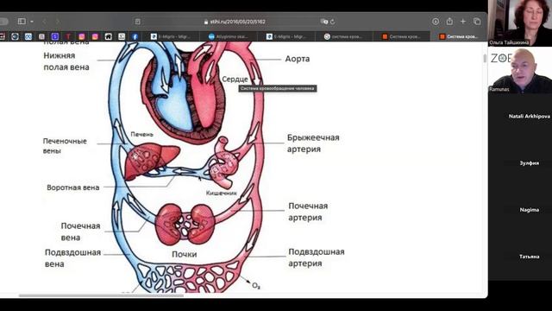Click the liver illustration in diagram
Image resolution: width=552 pixels, height=311 pixels.
pyautogui.click(x=152, y=161)
